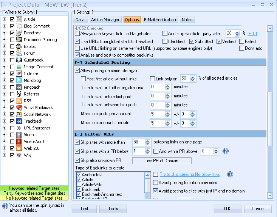Screen dimensions: 277x217
Task: Expand the Article tree node
Action: pos(5,19)
